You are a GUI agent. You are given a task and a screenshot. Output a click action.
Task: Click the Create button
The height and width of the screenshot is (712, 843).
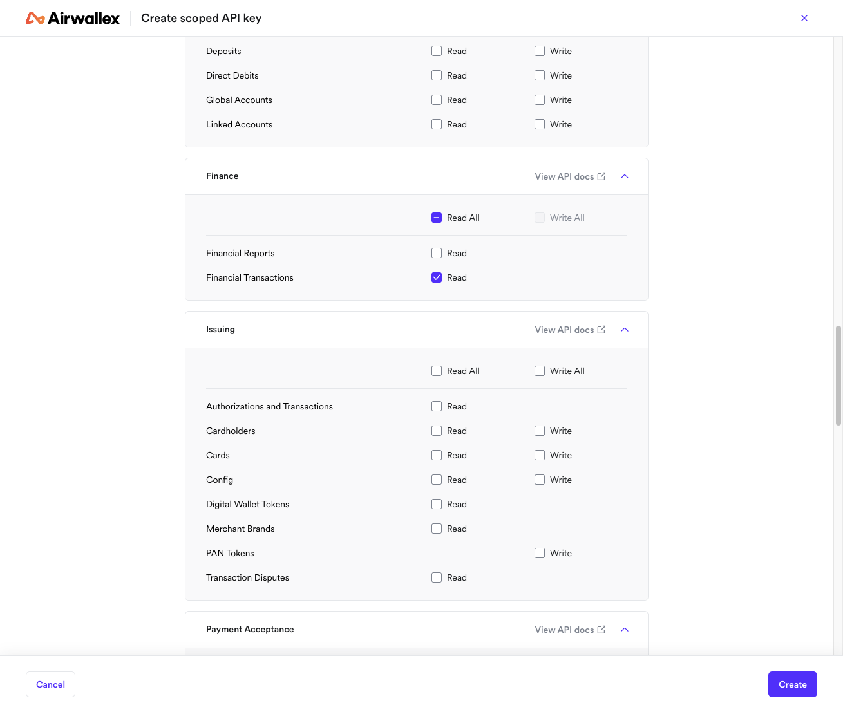point(792,684)
